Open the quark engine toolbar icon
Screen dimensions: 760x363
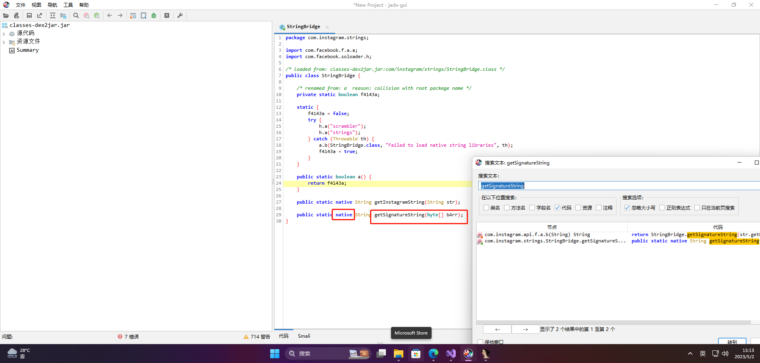(x=143, y=15)
